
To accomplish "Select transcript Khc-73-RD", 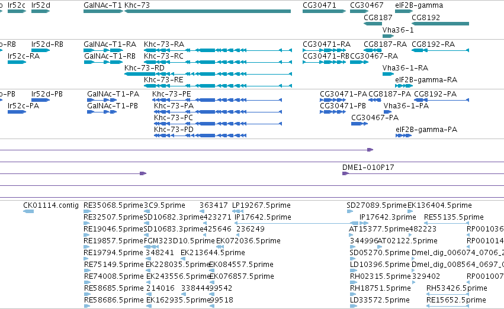I will tap(208, 74).
